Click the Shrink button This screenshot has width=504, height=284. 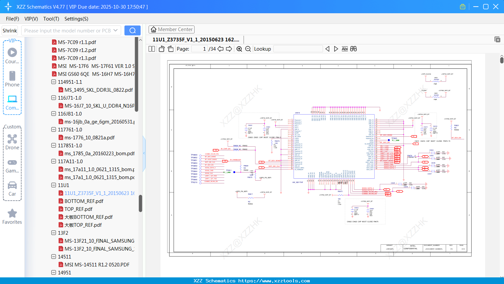pyautogui.click(x=10, y=30)
